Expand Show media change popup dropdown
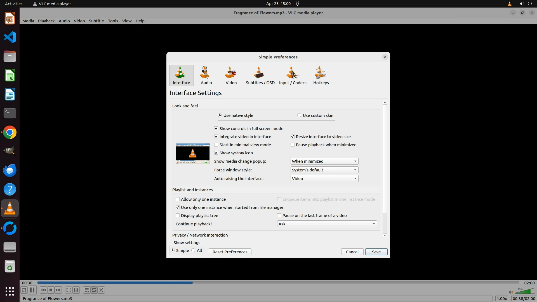The width and height of the screenshot is (537, 302). (324, 161)
